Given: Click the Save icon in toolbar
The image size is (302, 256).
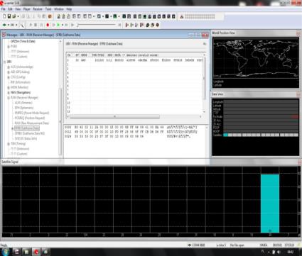Looking at the screenshot, I should (x=9, y=16).
